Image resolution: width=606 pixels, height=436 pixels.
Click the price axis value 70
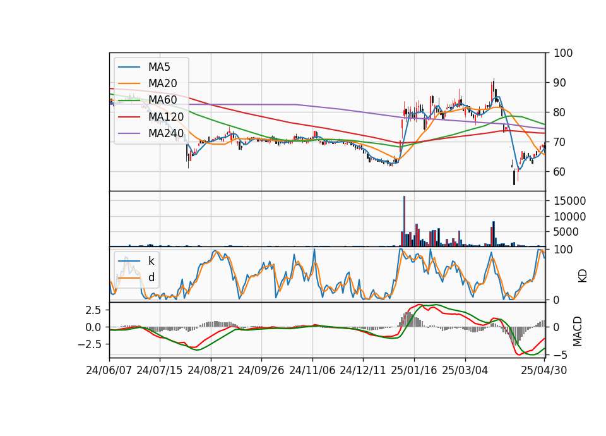pyautogui.click(x=560, y=142)
